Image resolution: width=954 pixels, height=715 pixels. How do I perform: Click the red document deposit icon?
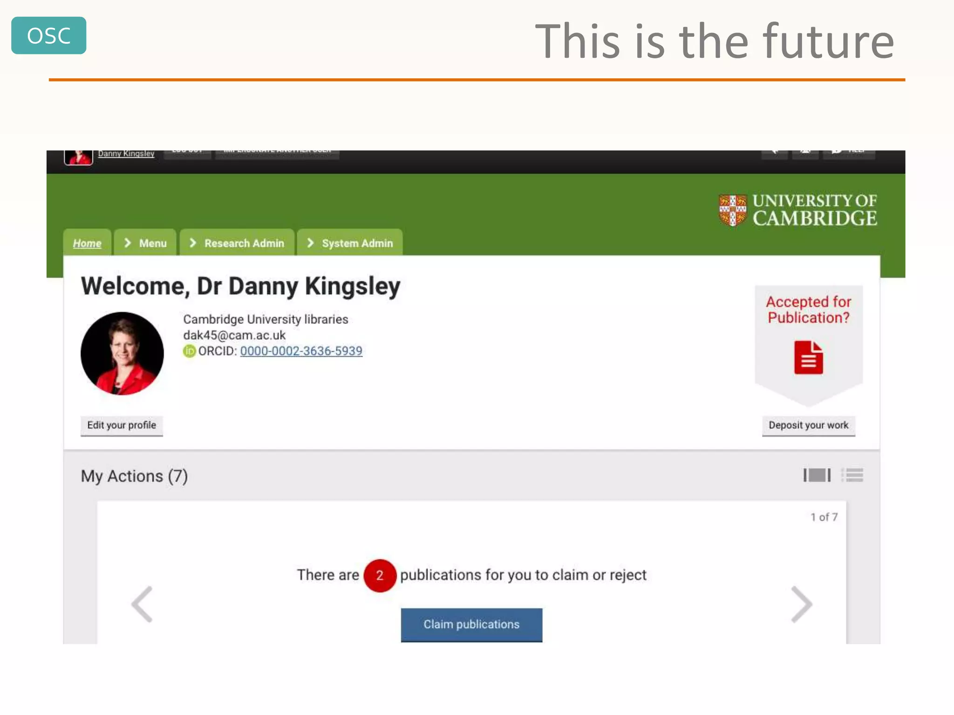tap(808, 357)
